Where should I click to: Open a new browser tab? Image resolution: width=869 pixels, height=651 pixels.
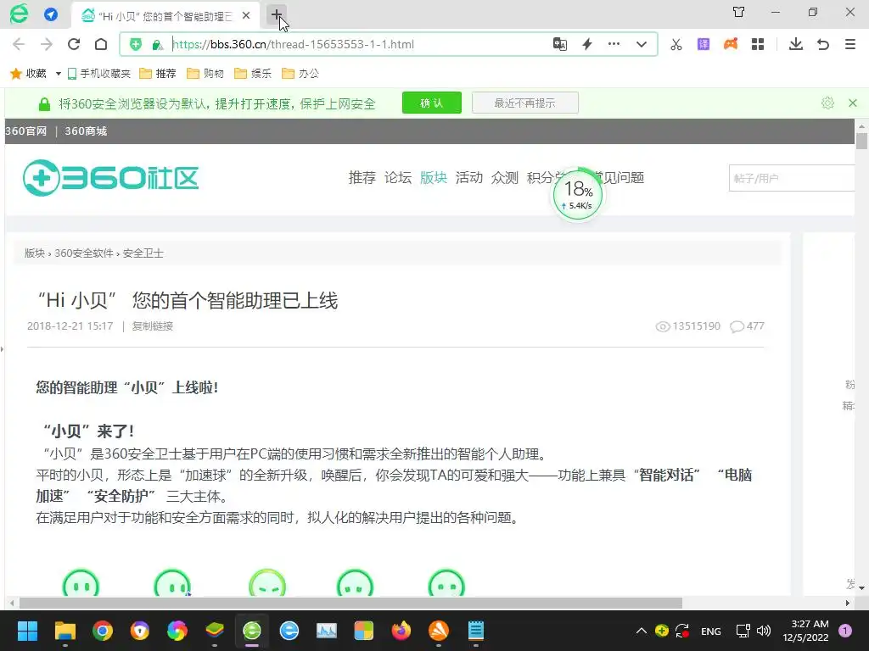click(x=276, y=15)
